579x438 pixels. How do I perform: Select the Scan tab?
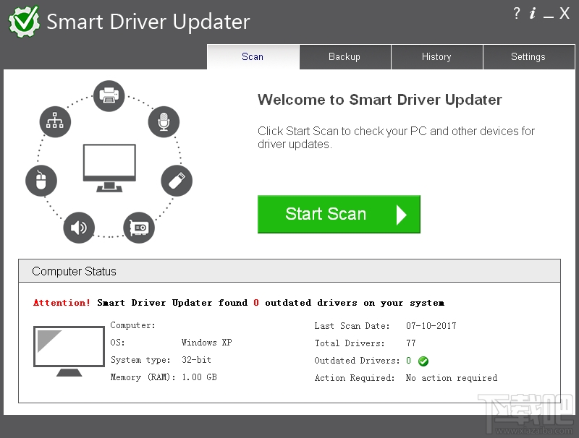click(x=253, y=56)
